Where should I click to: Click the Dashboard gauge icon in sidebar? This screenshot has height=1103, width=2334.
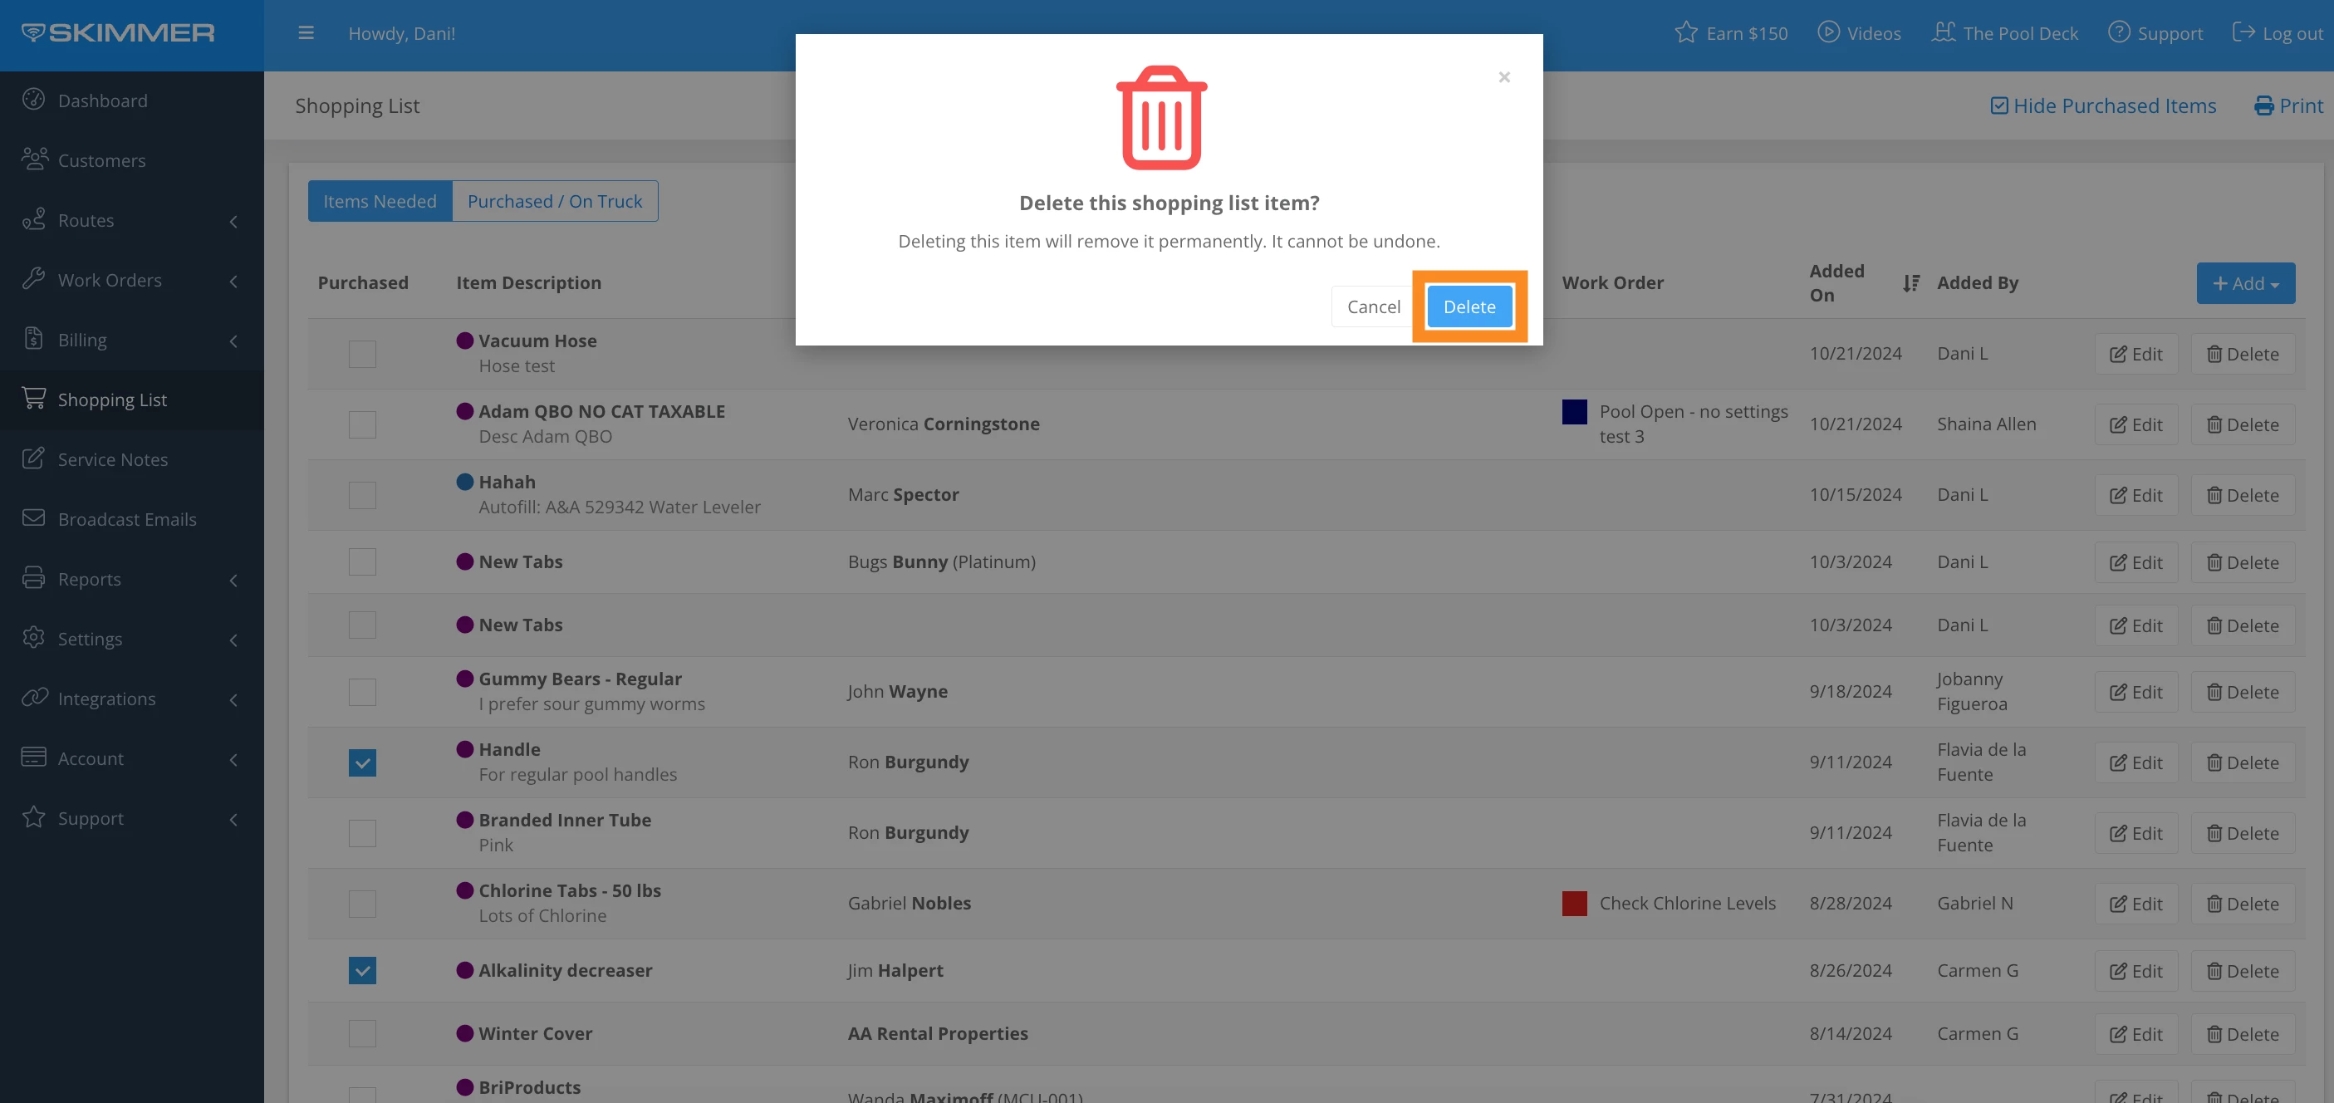coord(33,100)
